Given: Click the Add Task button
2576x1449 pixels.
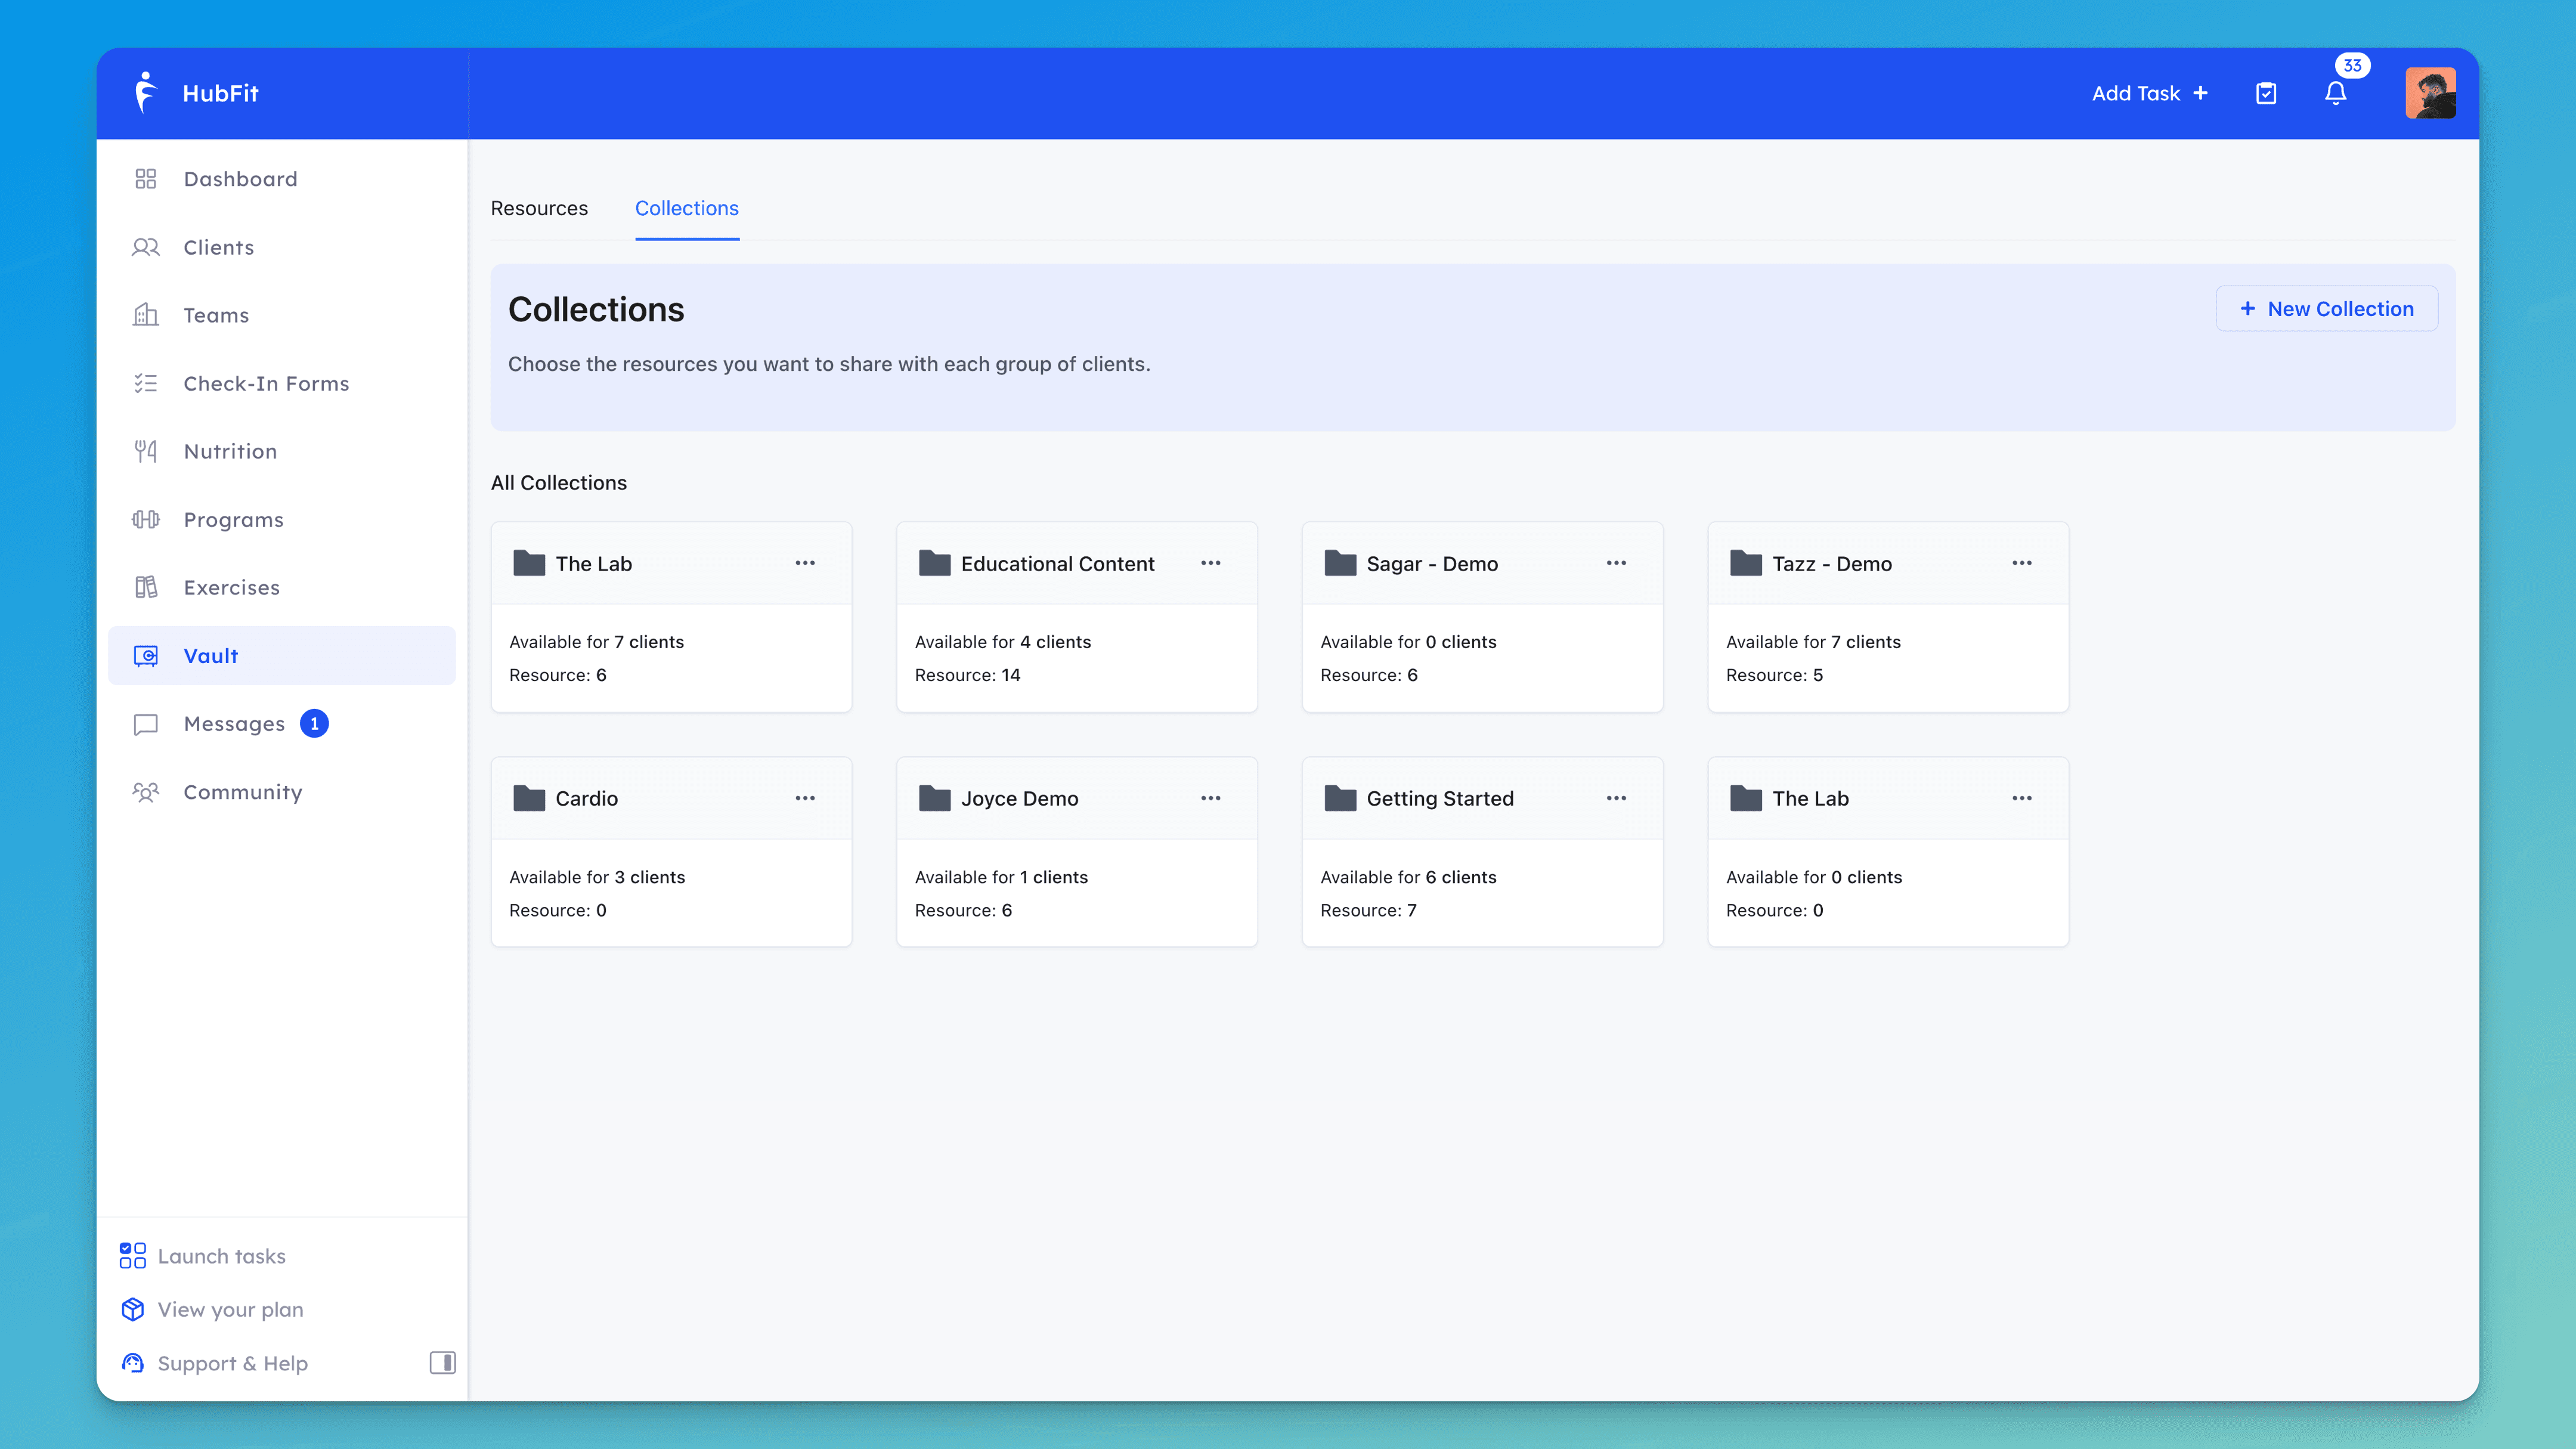Looking at the screenshot, I should pos(2151,92).
